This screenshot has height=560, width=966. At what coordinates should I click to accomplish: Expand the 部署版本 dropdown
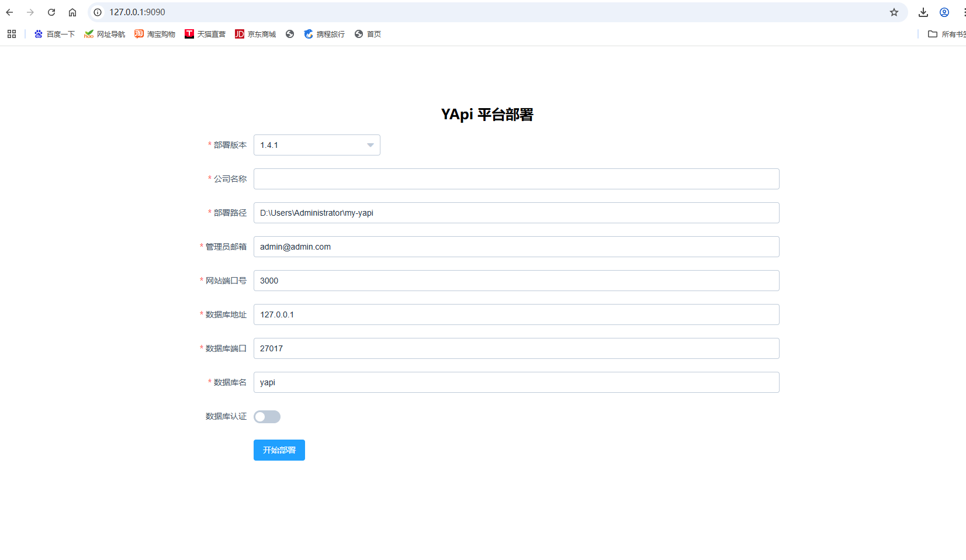pos(317,145)
